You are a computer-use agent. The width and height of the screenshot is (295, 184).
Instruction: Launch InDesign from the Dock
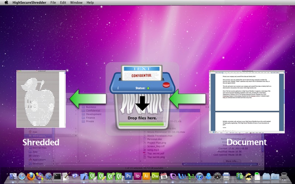138,176
